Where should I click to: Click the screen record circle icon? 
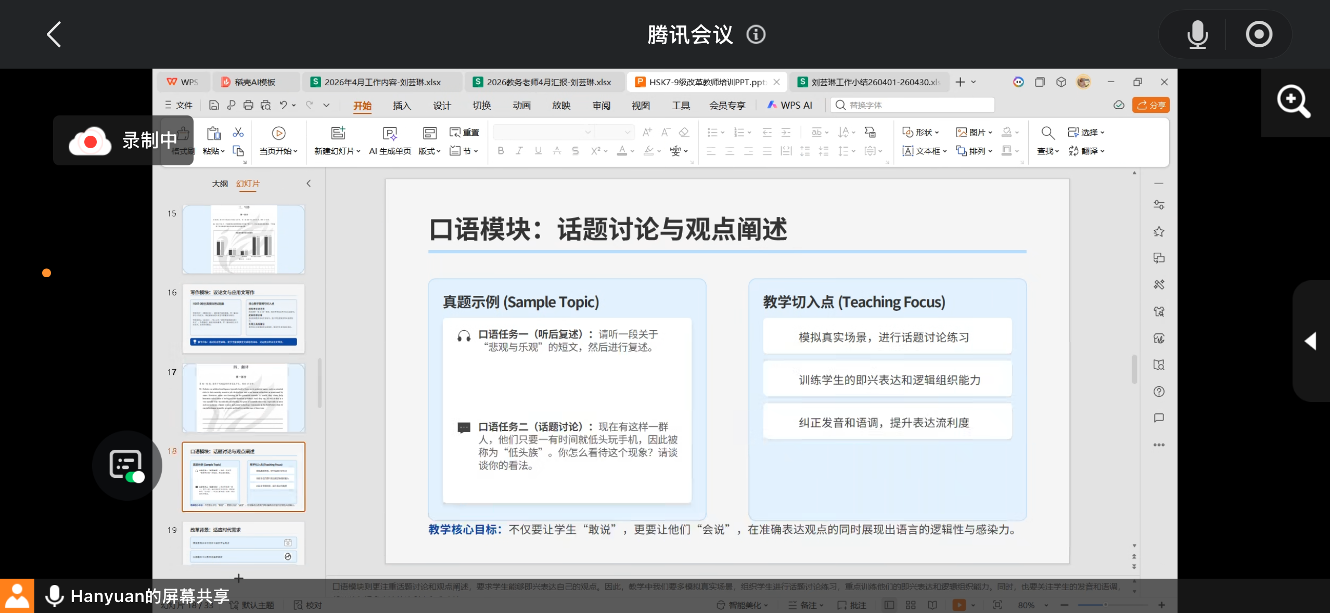[1259, 34]
